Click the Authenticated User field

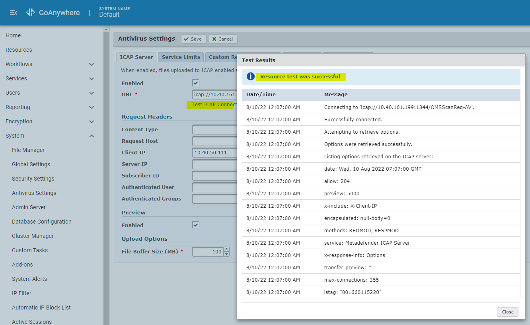pyautogui.click(x=215, y=187)
